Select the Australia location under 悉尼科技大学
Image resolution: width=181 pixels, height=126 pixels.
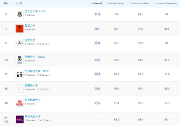tap(30, 75)
